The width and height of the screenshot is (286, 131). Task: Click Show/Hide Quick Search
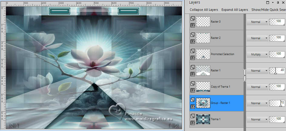tap(268, 10)
